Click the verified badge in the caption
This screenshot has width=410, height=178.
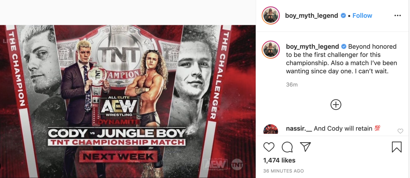coord(344,47)
